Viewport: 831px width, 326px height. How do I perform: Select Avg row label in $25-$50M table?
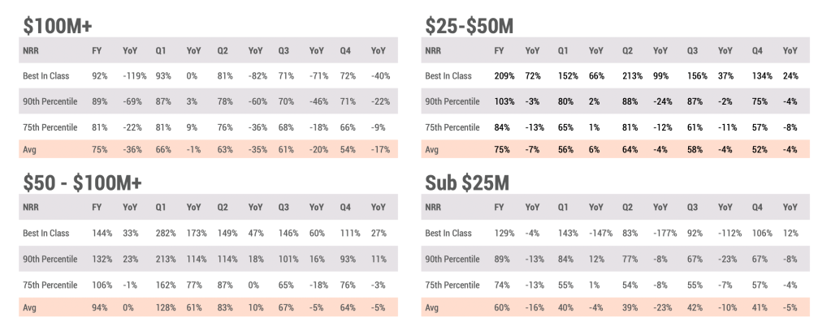tap(433, 150)
